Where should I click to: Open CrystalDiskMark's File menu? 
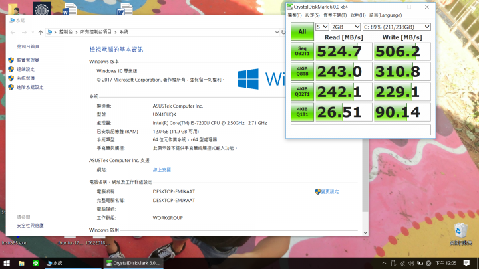(295, 15)
